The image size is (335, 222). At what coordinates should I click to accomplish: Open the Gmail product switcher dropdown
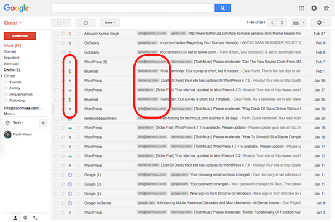pyautogui.click(x=13, y=23)
